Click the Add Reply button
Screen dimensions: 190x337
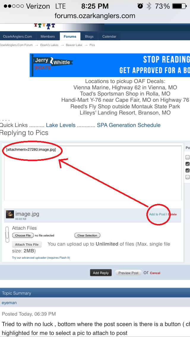click(101, 273)
